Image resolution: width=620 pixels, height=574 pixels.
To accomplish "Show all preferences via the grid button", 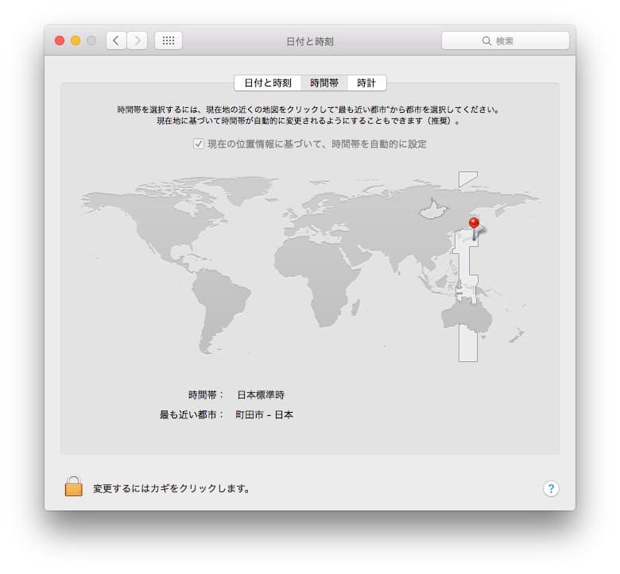I will pyautogui.click(x=169, y=40).
